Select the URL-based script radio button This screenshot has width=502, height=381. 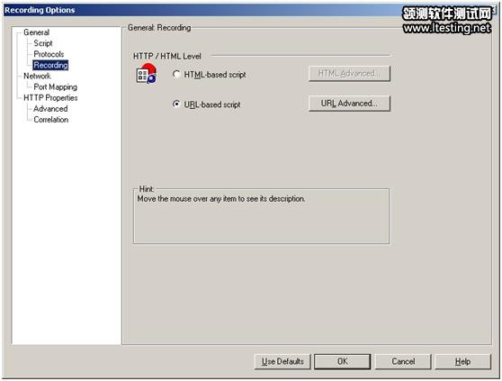click(176, 104)
